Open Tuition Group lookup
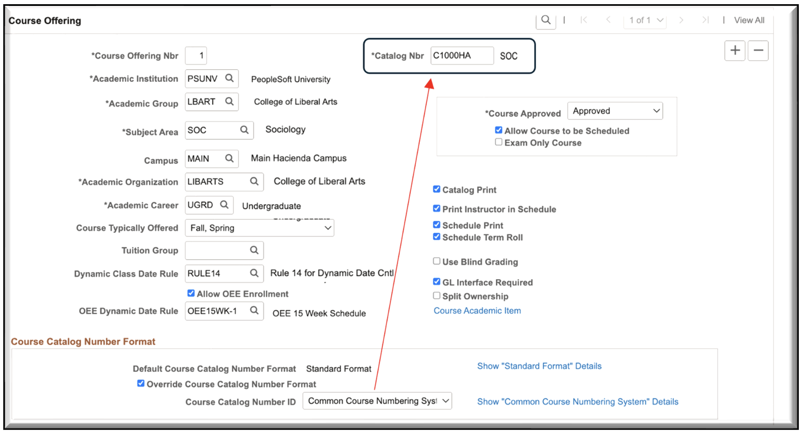Image resolution: width=803 pixels, height=436 pixels. 254,250
